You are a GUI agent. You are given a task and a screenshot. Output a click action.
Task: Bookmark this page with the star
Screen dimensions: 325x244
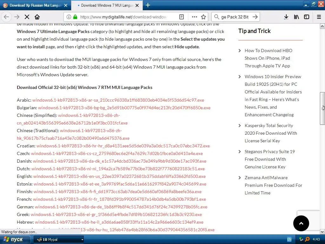[x=203, y=17]
